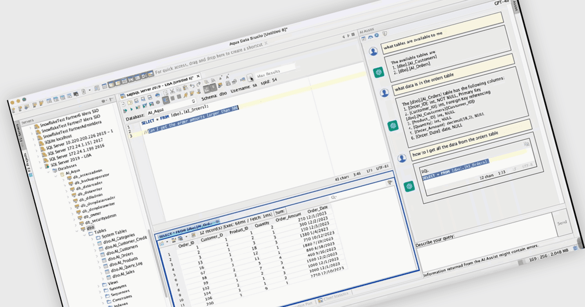The image size is (585, 307).
Task: Click the Send button in AI Assist
Action: 562,222
